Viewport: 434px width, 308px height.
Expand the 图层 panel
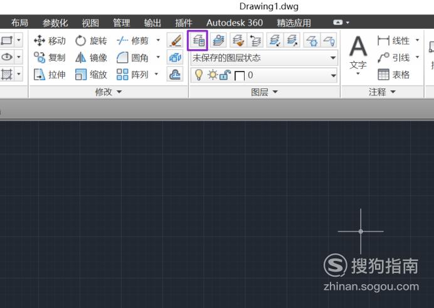tap(264, 92)
